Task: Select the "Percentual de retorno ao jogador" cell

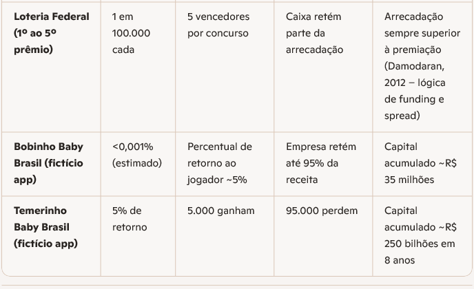Action: (219, 163)
